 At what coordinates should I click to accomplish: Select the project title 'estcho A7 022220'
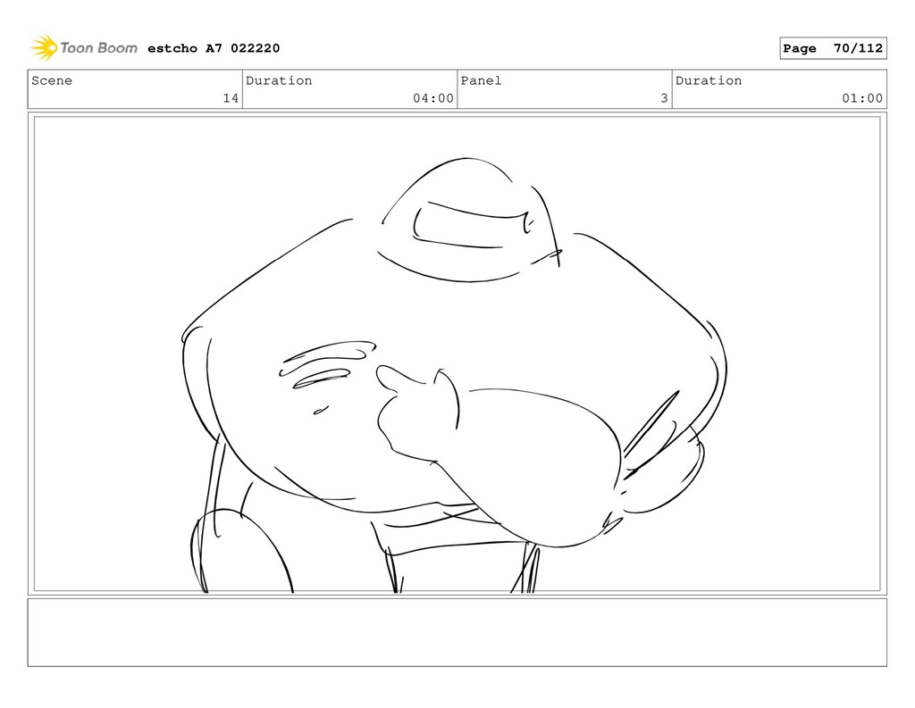click(214, 48)
